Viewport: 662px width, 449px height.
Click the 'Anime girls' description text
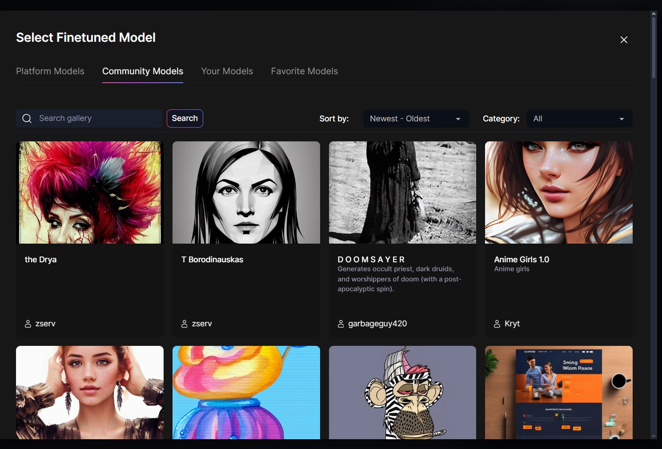tap(512, 269)
